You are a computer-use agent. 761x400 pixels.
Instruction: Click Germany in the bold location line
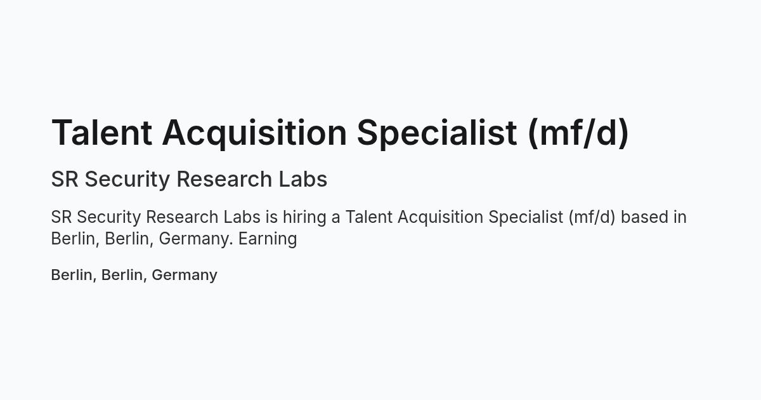coord(185,276)
